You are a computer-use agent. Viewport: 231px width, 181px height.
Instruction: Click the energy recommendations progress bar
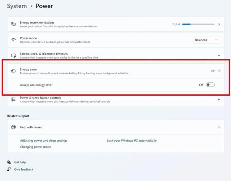[x=198, y=24]
